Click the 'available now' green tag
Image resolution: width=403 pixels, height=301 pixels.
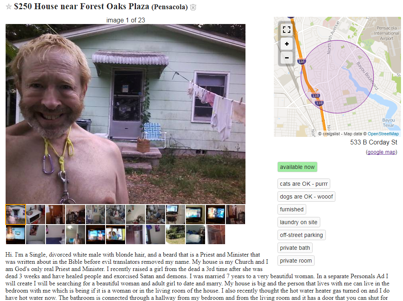[297, 167]
